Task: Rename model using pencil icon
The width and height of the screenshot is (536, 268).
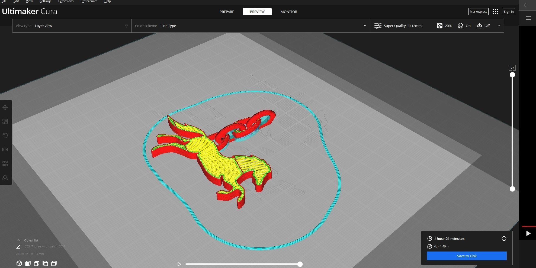Action: pyautogui.click(x=18, y=247)
